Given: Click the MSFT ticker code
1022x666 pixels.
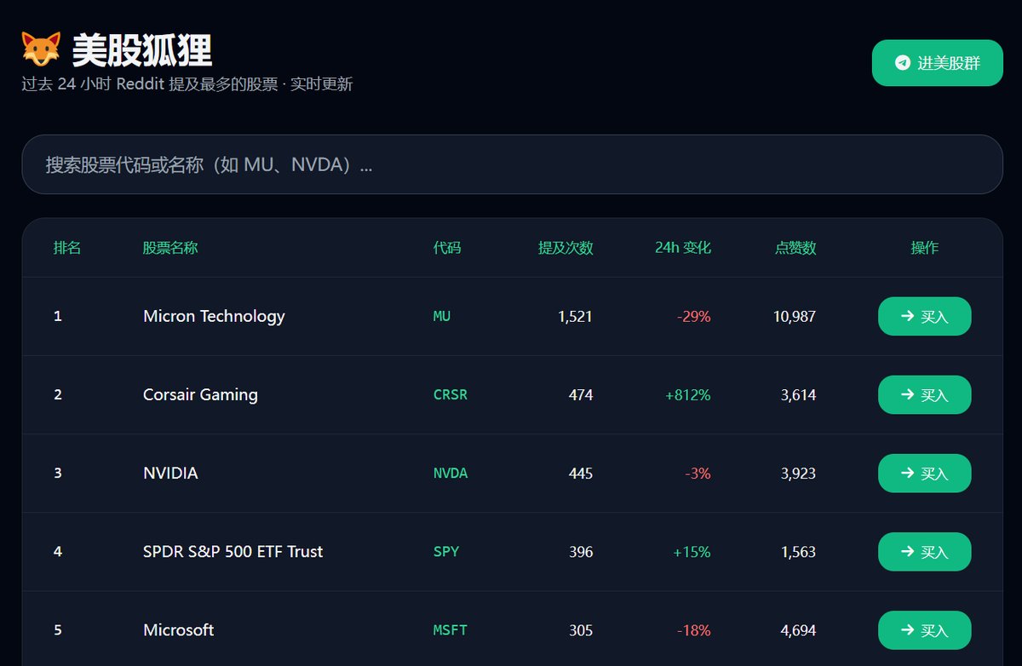Looking at the screenshot, I should pyautogui.click(x=451, y=630).
